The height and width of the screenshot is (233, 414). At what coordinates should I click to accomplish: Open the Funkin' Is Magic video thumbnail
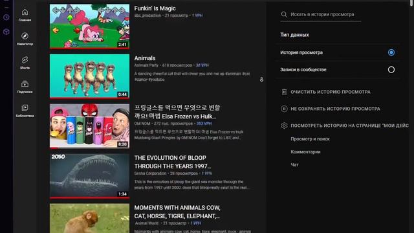89,26
